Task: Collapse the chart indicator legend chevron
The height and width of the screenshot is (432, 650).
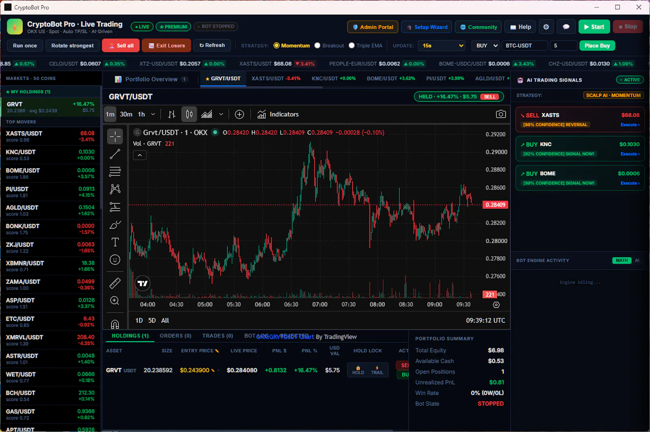Action: click(140, 155)
